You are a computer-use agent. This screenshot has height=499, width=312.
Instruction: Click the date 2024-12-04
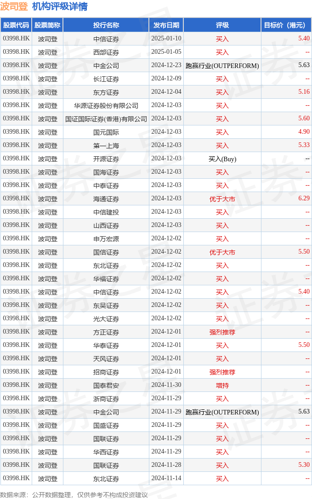[166, 92]
